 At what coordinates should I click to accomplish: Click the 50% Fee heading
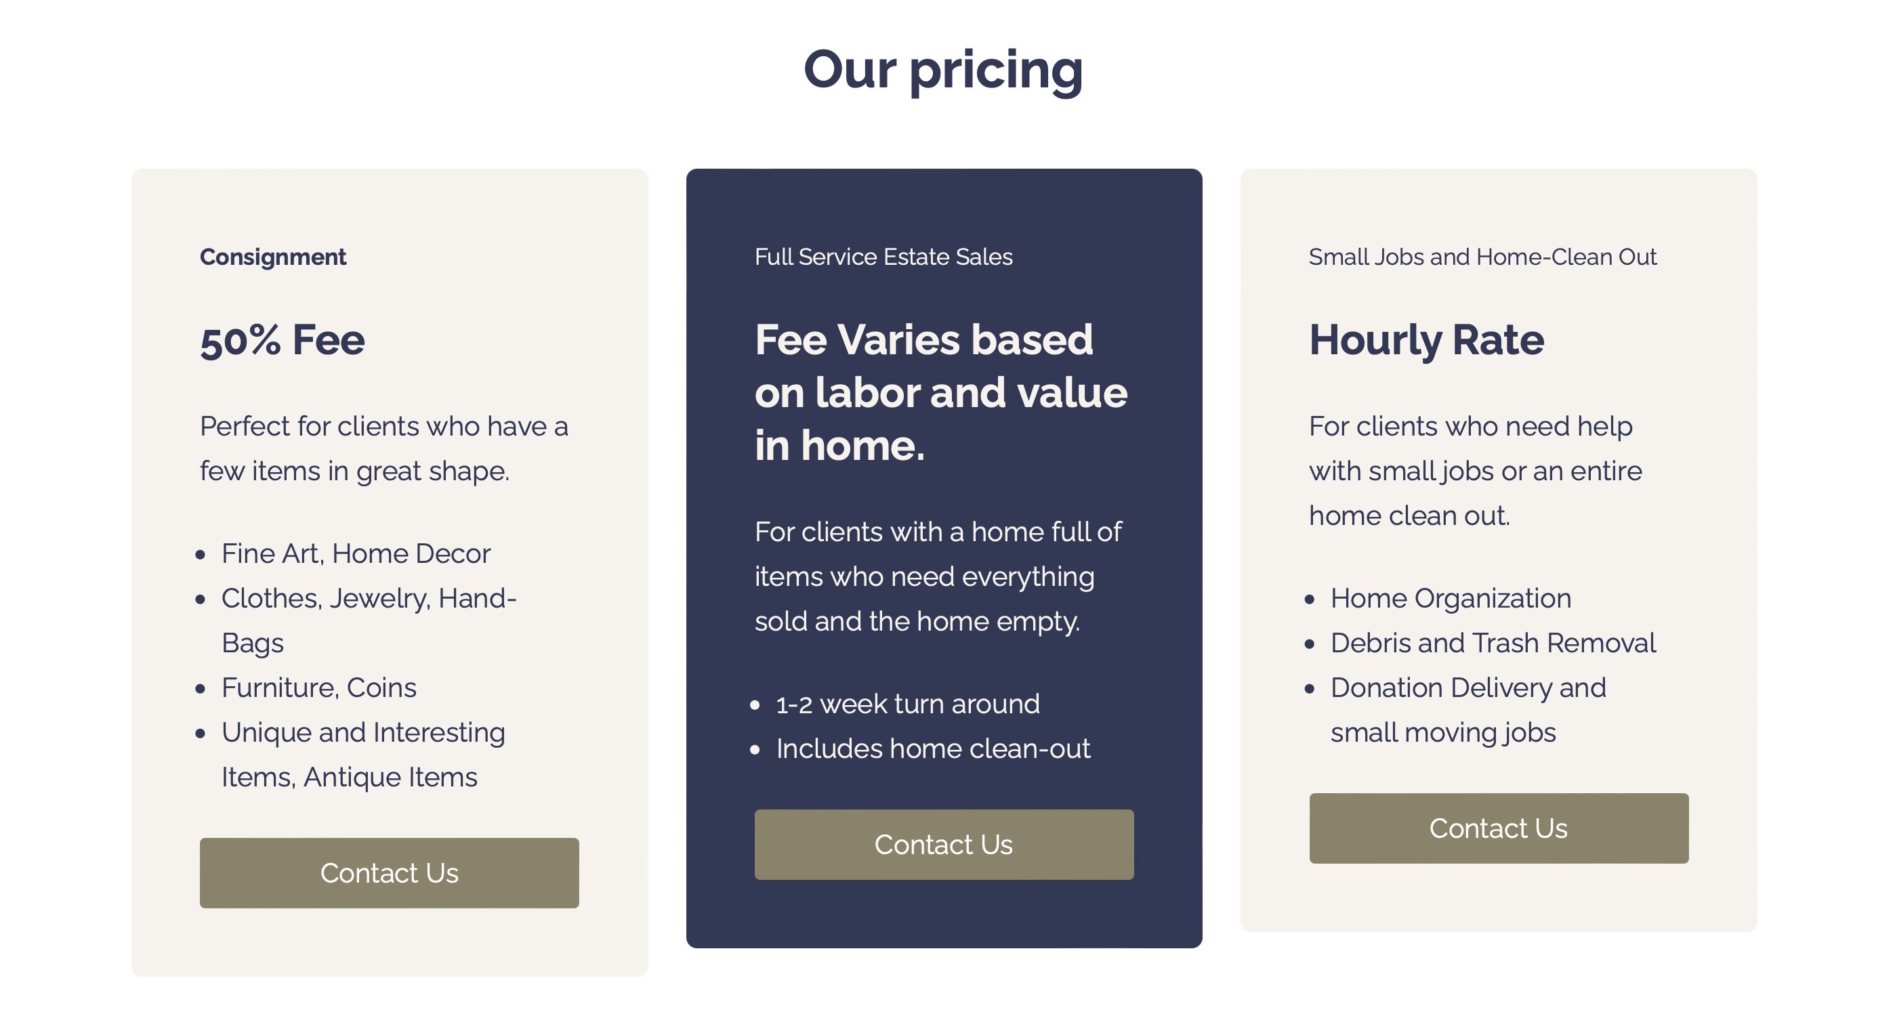point(281,339)
